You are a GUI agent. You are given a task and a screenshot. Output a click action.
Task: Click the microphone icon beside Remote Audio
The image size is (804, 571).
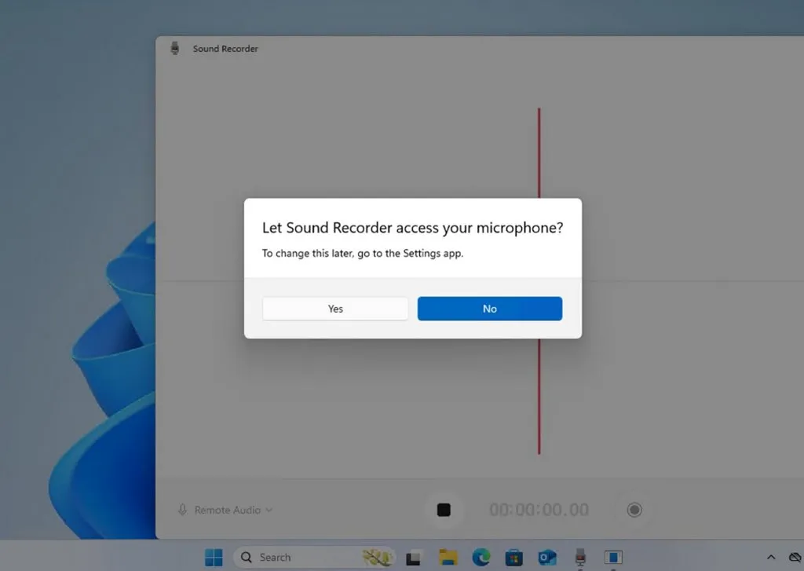pyautogui.click(x=184, y=510)
